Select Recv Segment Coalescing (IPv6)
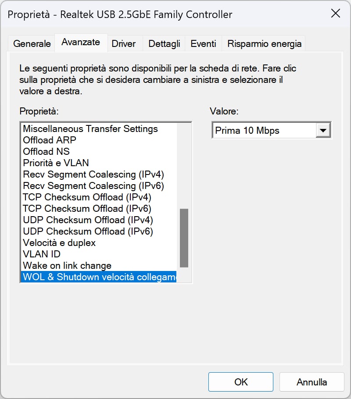The height and width of the screenshot is (399, 351). [99, 186]
